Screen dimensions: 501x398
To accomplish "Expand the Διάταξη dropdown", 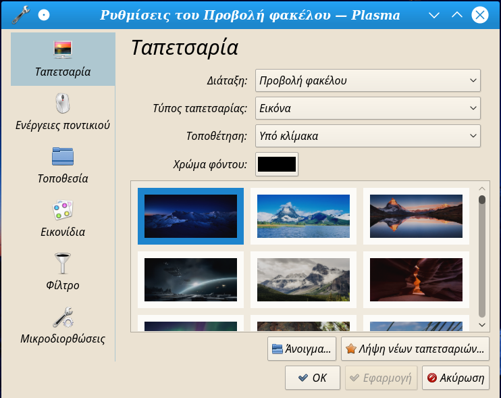I will (x=368, y=80).
